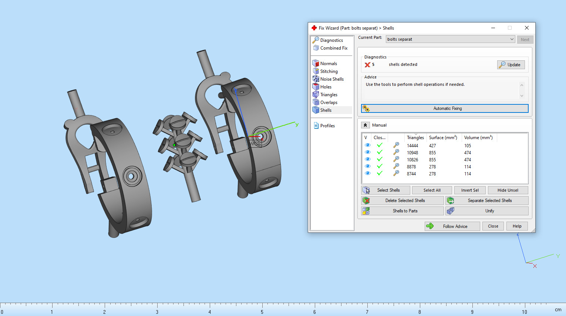Click the closed checkmark of the 8744-triangle shell
The height and width of the screenshot is (316, 566).
point(380,174)
